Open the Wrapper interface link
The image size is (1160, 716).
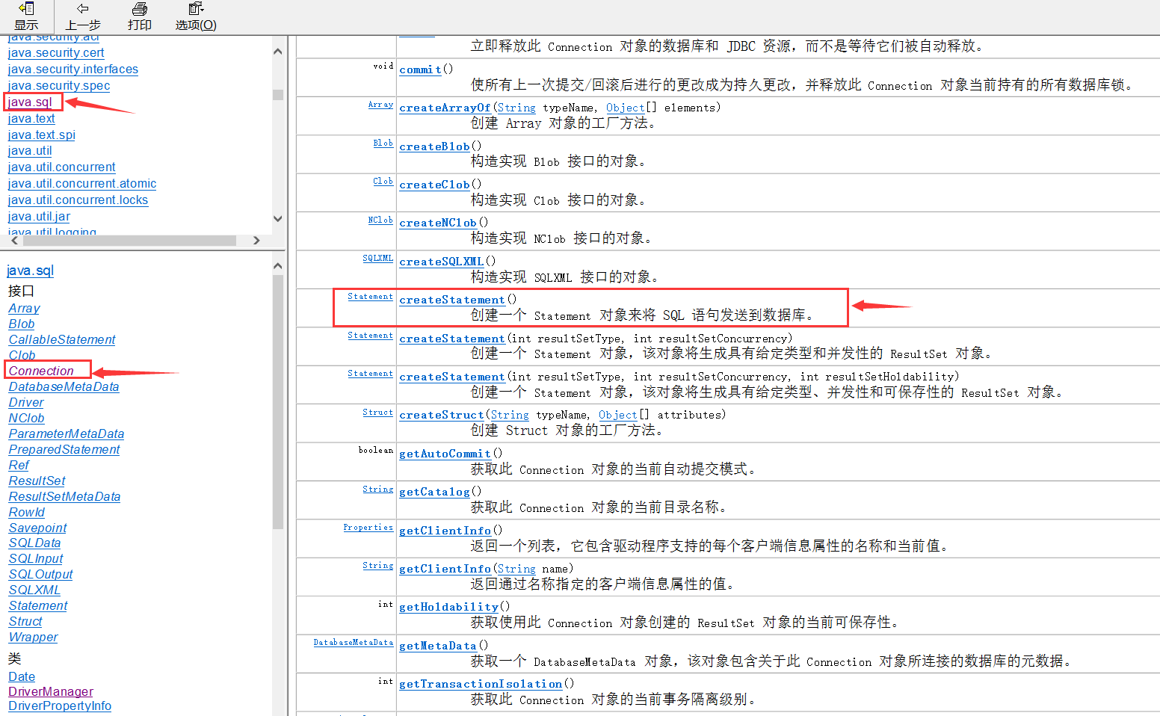[33, 638]
